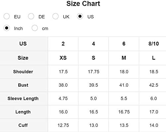Click the 16.75 length value for M
166x132 pixels.
124,112
